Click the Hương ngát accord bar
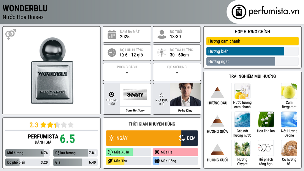The image size is (304, 171). (252, 61)
